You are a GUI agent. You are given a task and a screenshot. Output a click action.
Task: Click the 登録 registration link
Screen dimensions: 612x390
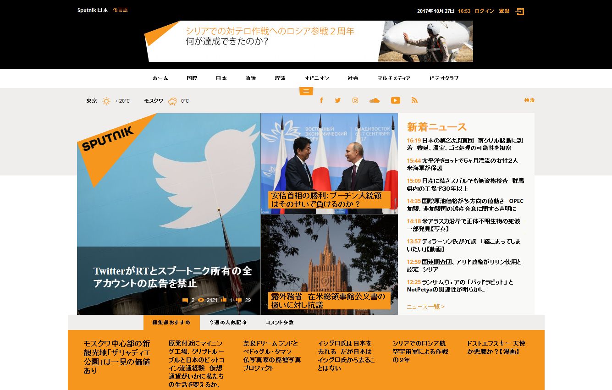(504, 11)
